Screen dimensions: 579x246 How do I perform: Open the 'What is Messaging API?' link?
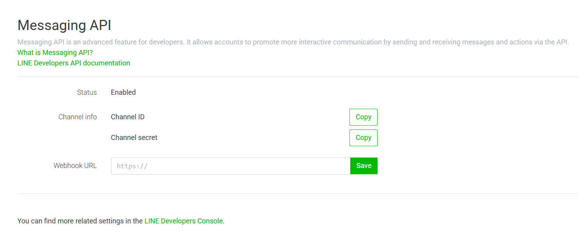pyautogui.click(x=55, y=53)
